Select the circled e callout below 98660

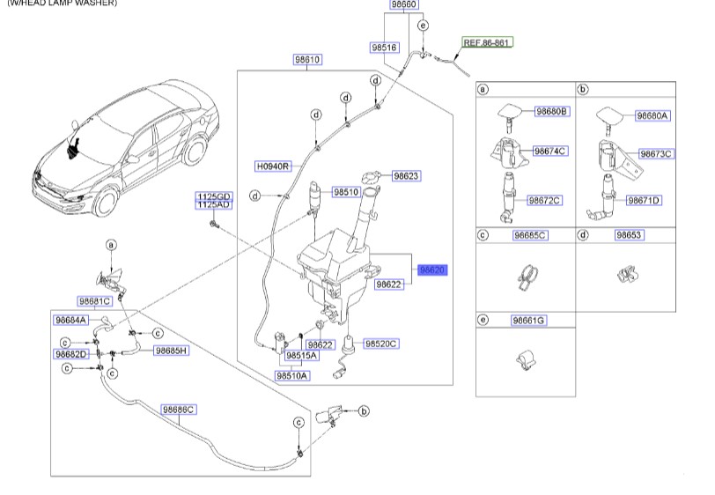coord(424,25)
